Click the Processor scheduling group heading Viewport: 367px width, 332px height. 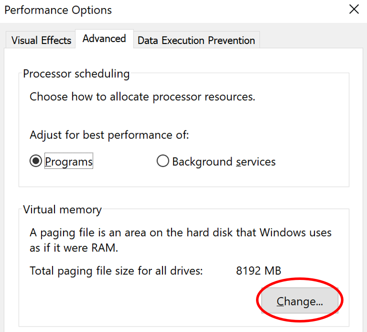click(76, 74)
